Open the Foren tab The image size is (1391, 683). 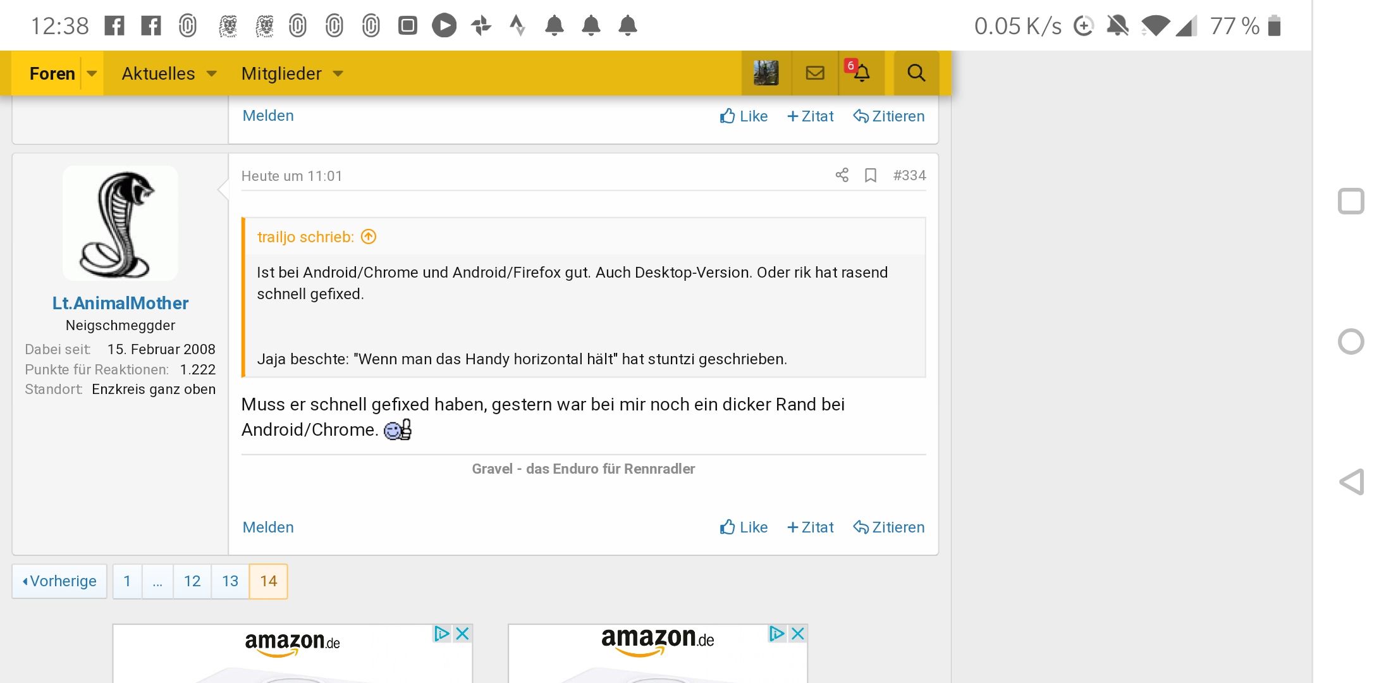click(52, 73)
